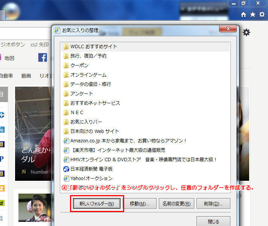Select the HMVオンライン favorite entry
This screenshot has height=226, width=268.
tap(143, 159)
